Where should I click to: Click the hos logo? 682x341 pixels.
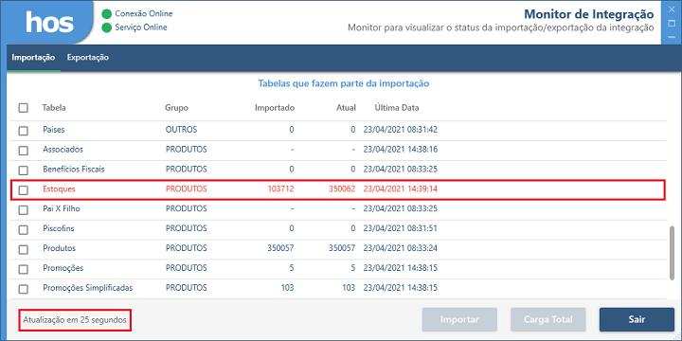49,22
